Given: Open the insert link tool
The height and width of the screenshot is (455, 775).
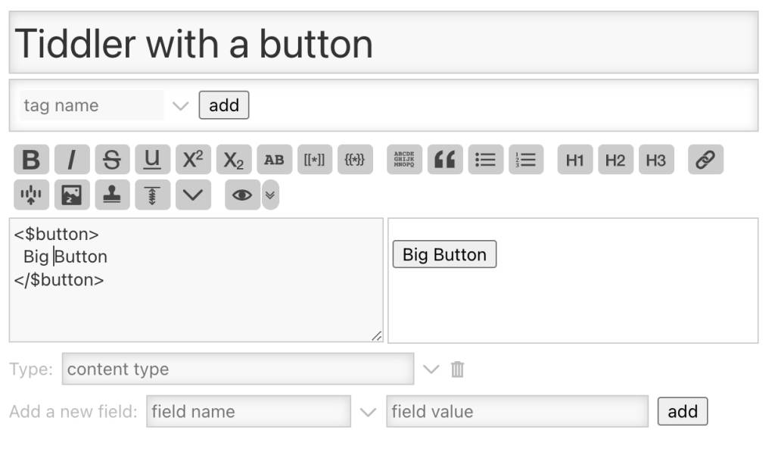Looking at the screenshot, I should (x=705, y=159).
